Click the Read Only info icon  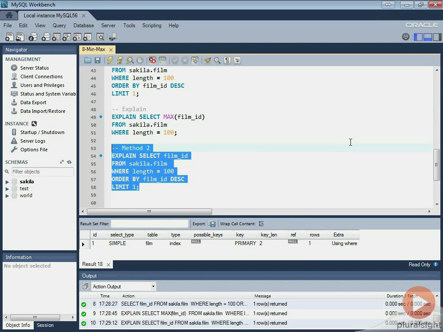436,265
